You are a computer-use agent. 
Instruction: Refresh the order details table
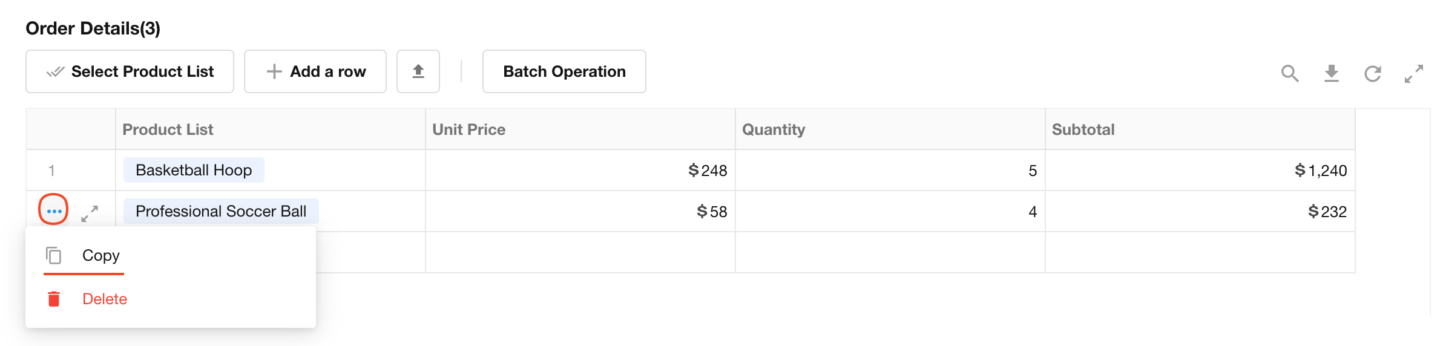pyautogui.click(x=1372, y=73)
